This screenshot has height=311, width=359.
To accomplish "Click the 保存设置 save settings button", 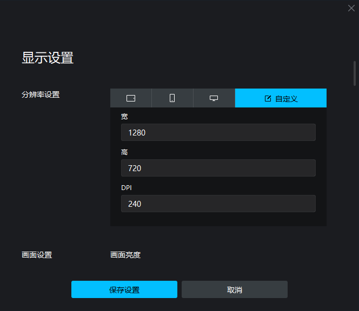I will [x=124, y=289].
